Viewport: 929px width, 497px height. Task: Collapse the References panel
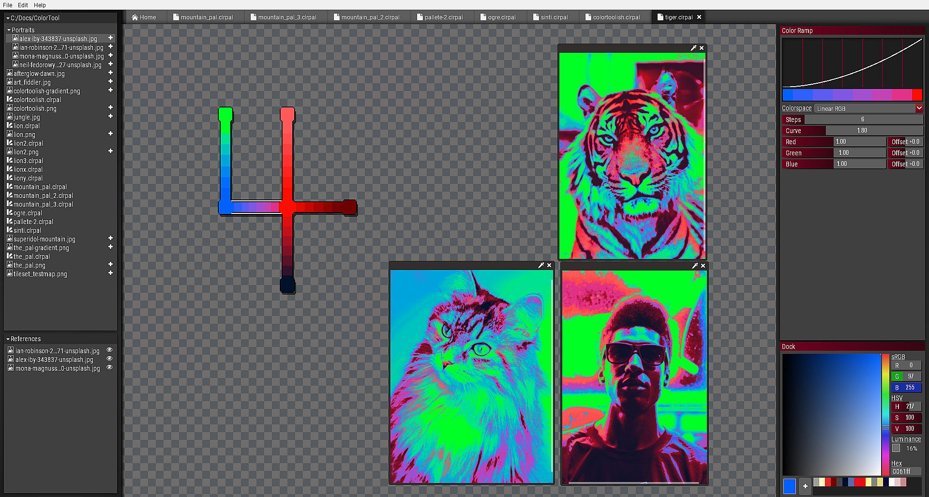[x=8, y=339]
